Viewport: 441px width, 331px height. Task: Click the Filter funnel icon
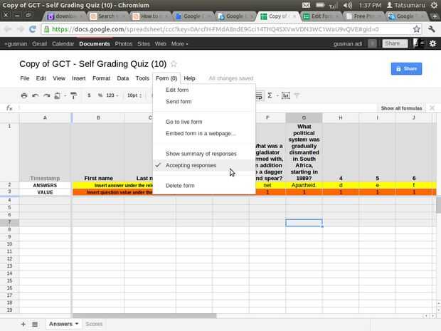(x=297, y=95)
